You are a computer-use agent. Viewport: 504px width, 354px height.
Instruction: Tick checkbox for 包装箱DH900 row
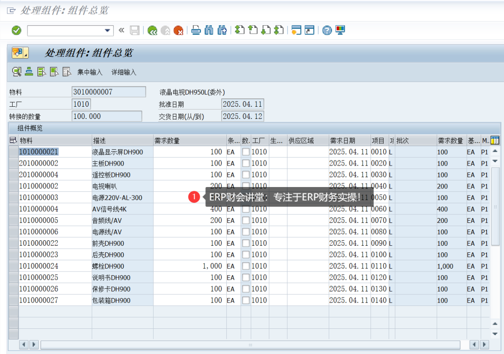pos(246,300)
